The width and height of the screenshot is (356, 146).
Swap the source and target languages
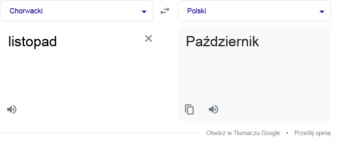(x=165, y=11)
